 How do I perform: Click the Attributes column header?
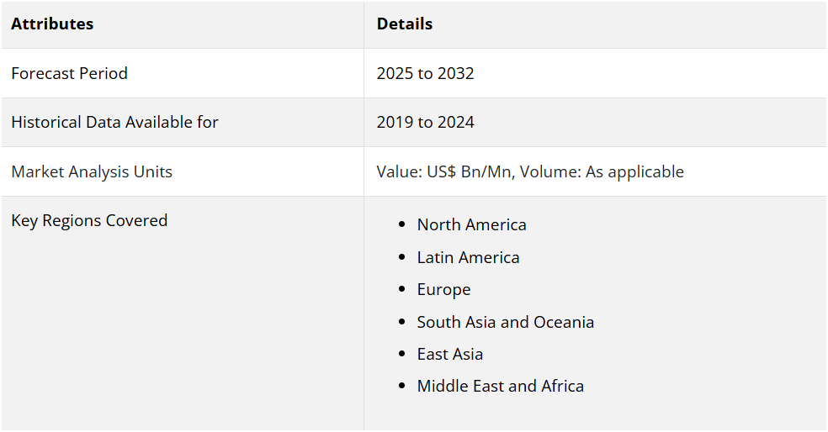(52, 24)
